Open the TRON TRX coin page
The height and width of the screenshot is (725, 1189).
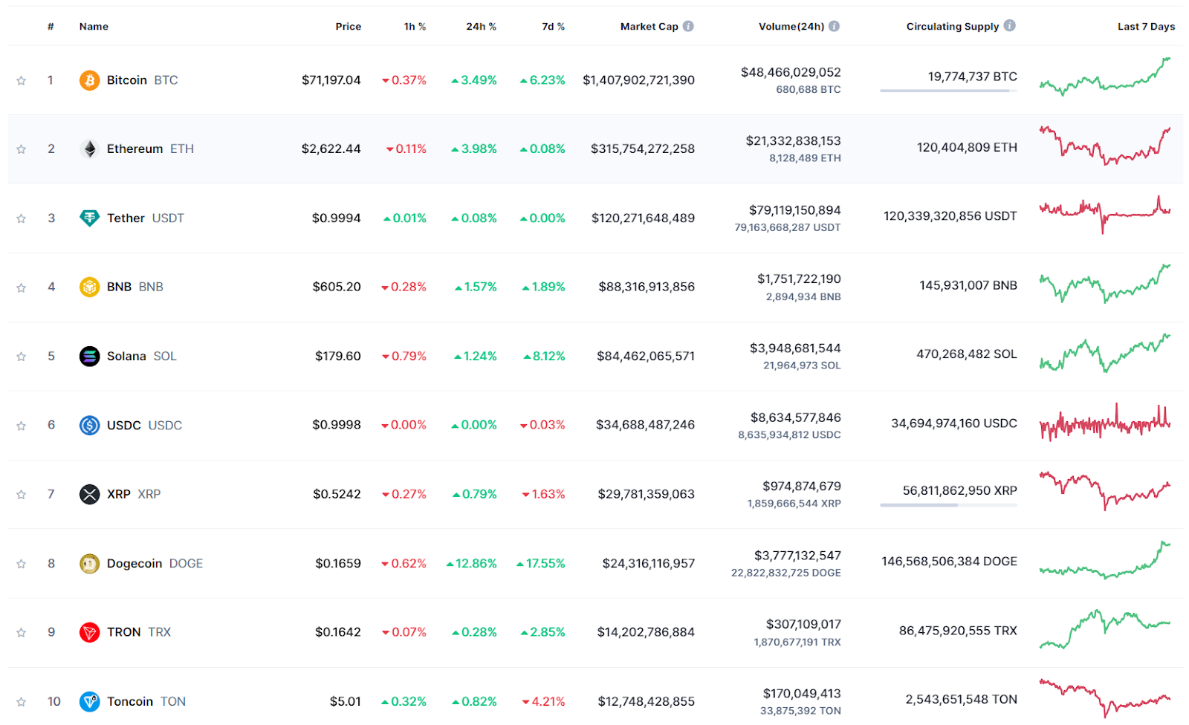tap(138, 632)
